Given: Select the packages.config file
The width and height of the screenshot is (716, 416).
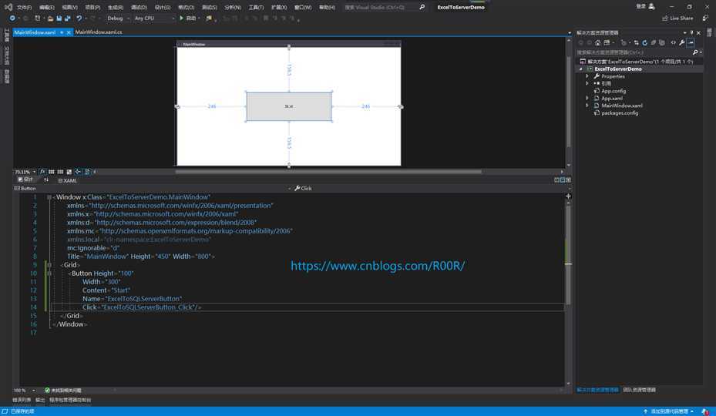Looking at the screenshot, I should [620, 112].
